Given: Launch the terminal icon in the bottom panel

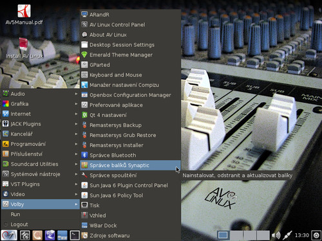Looking at the screenshot, I should [x=75, y=235].
